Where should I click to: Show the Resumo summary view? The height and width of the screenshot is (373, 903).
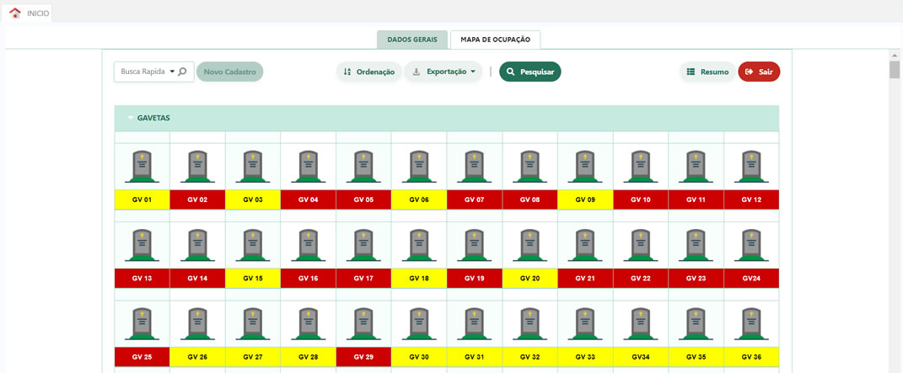click(707, 72)
